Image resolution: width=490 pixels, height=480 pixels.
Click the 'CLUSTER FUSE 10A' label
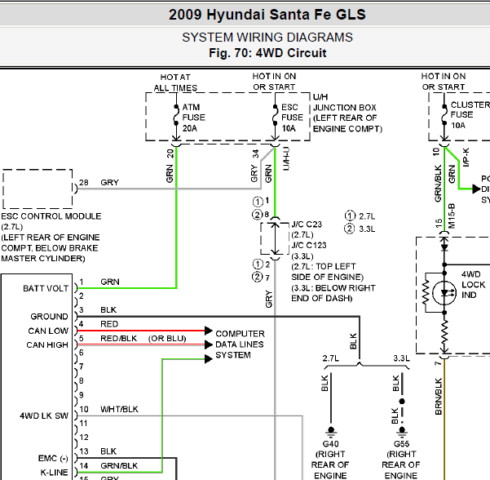tap(470, 115)
